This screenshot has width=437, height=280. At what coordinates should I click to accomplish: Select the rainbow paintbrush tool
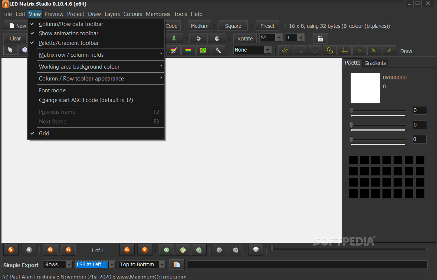[173, 50]
